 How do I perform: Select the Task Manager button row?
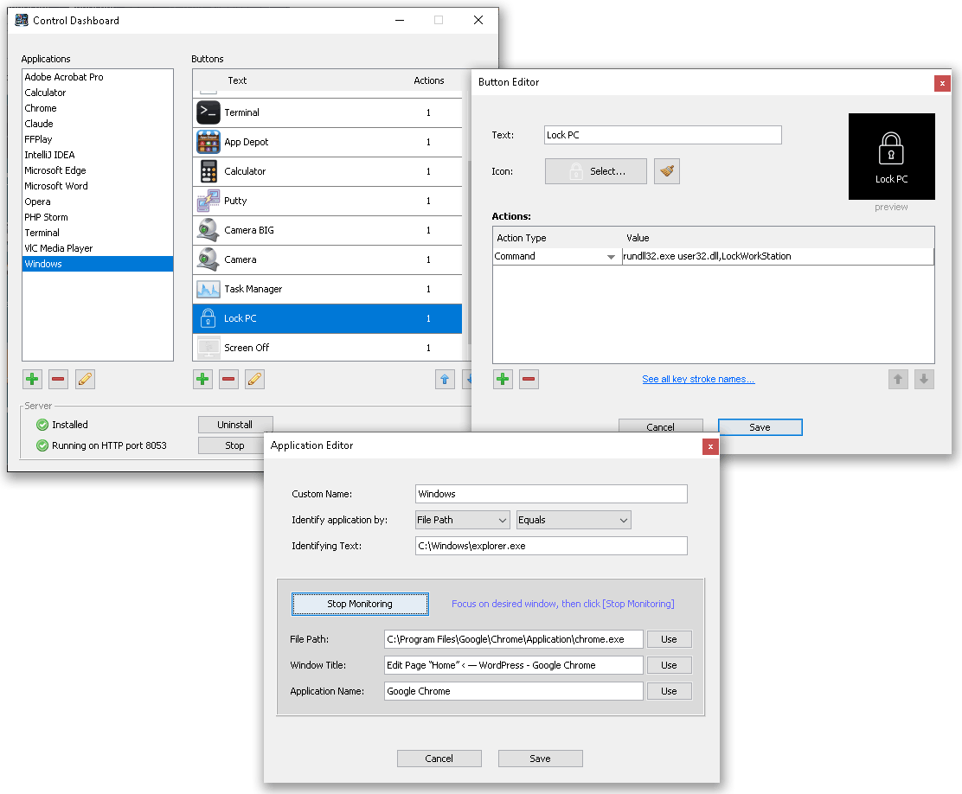(x=327, y=289)
